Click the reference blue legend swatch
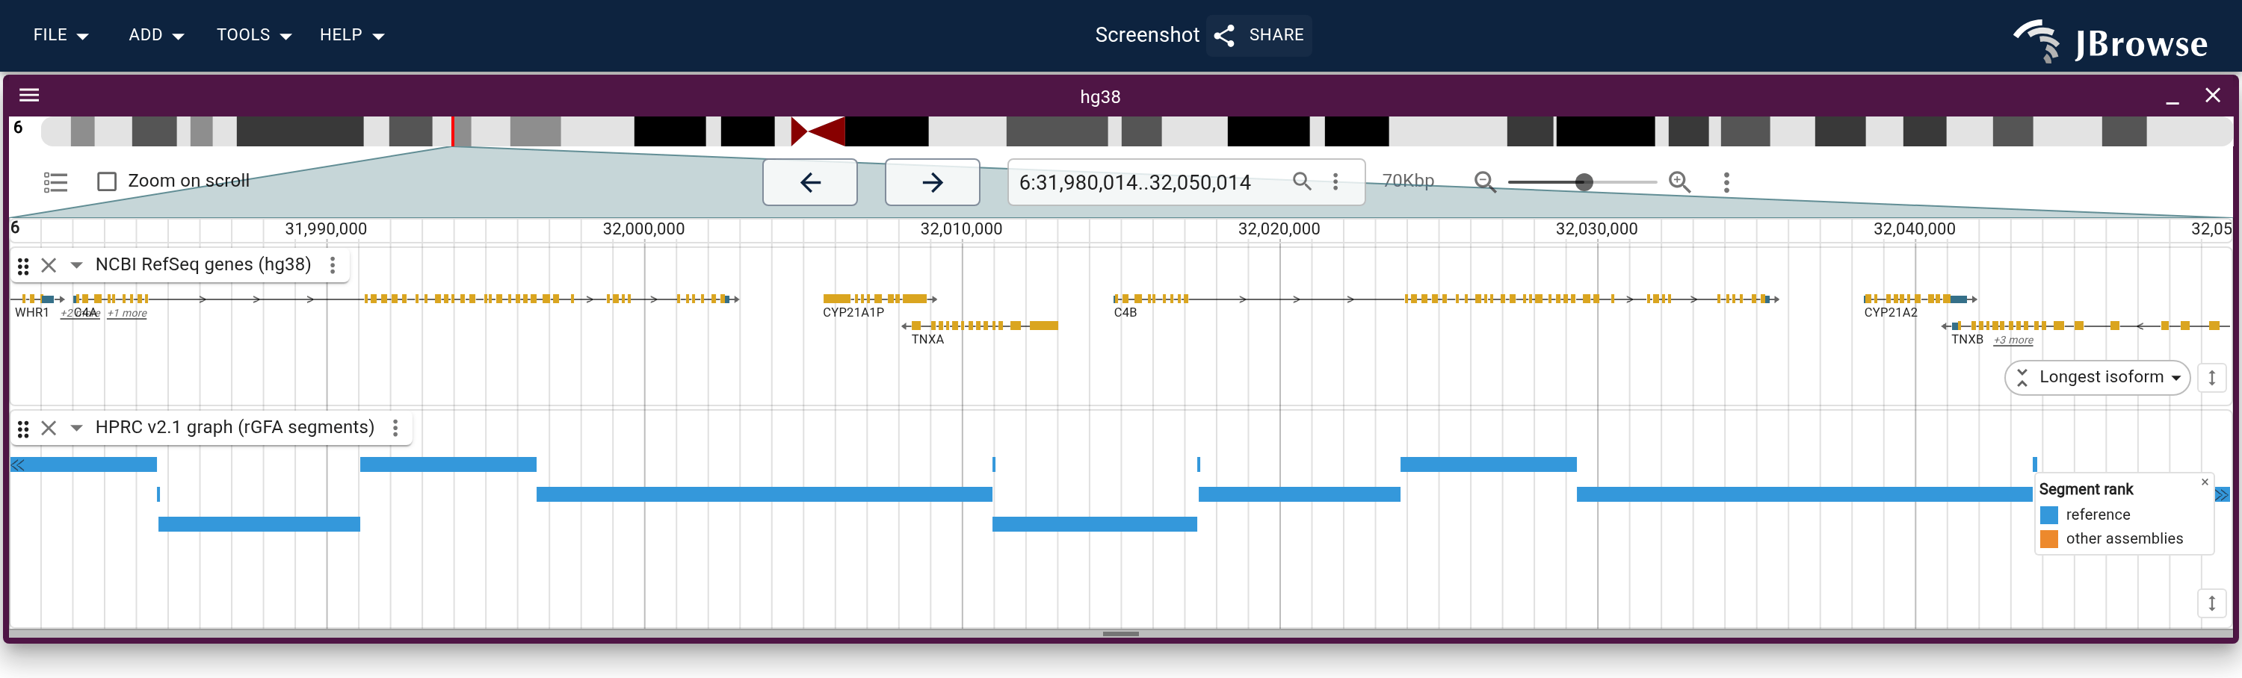2242x678 pixels. (x=2048, y=514)
